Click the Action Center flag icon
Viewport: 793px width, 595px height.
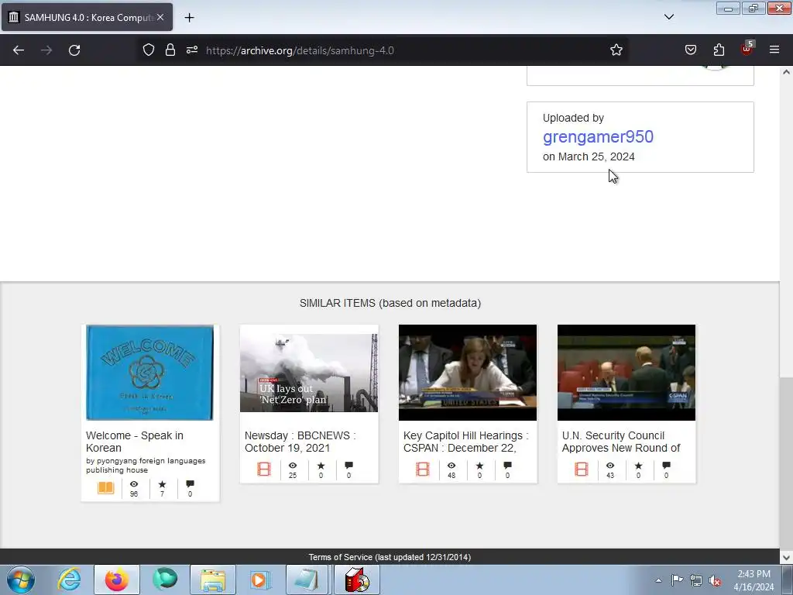click(677, 580)
